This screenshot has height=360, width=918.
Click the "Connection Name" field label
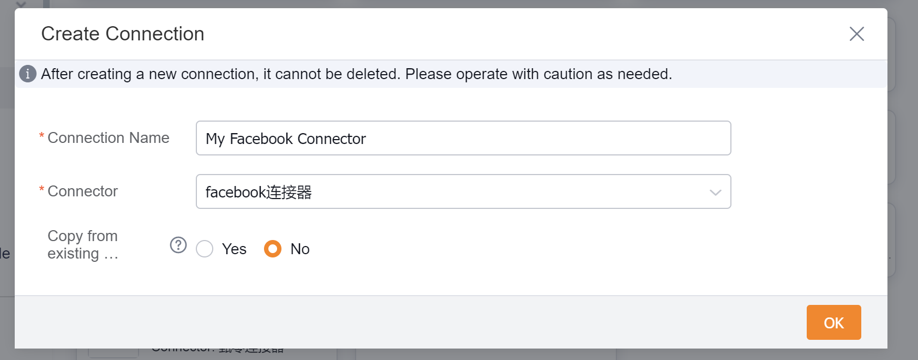coord(109,138)
